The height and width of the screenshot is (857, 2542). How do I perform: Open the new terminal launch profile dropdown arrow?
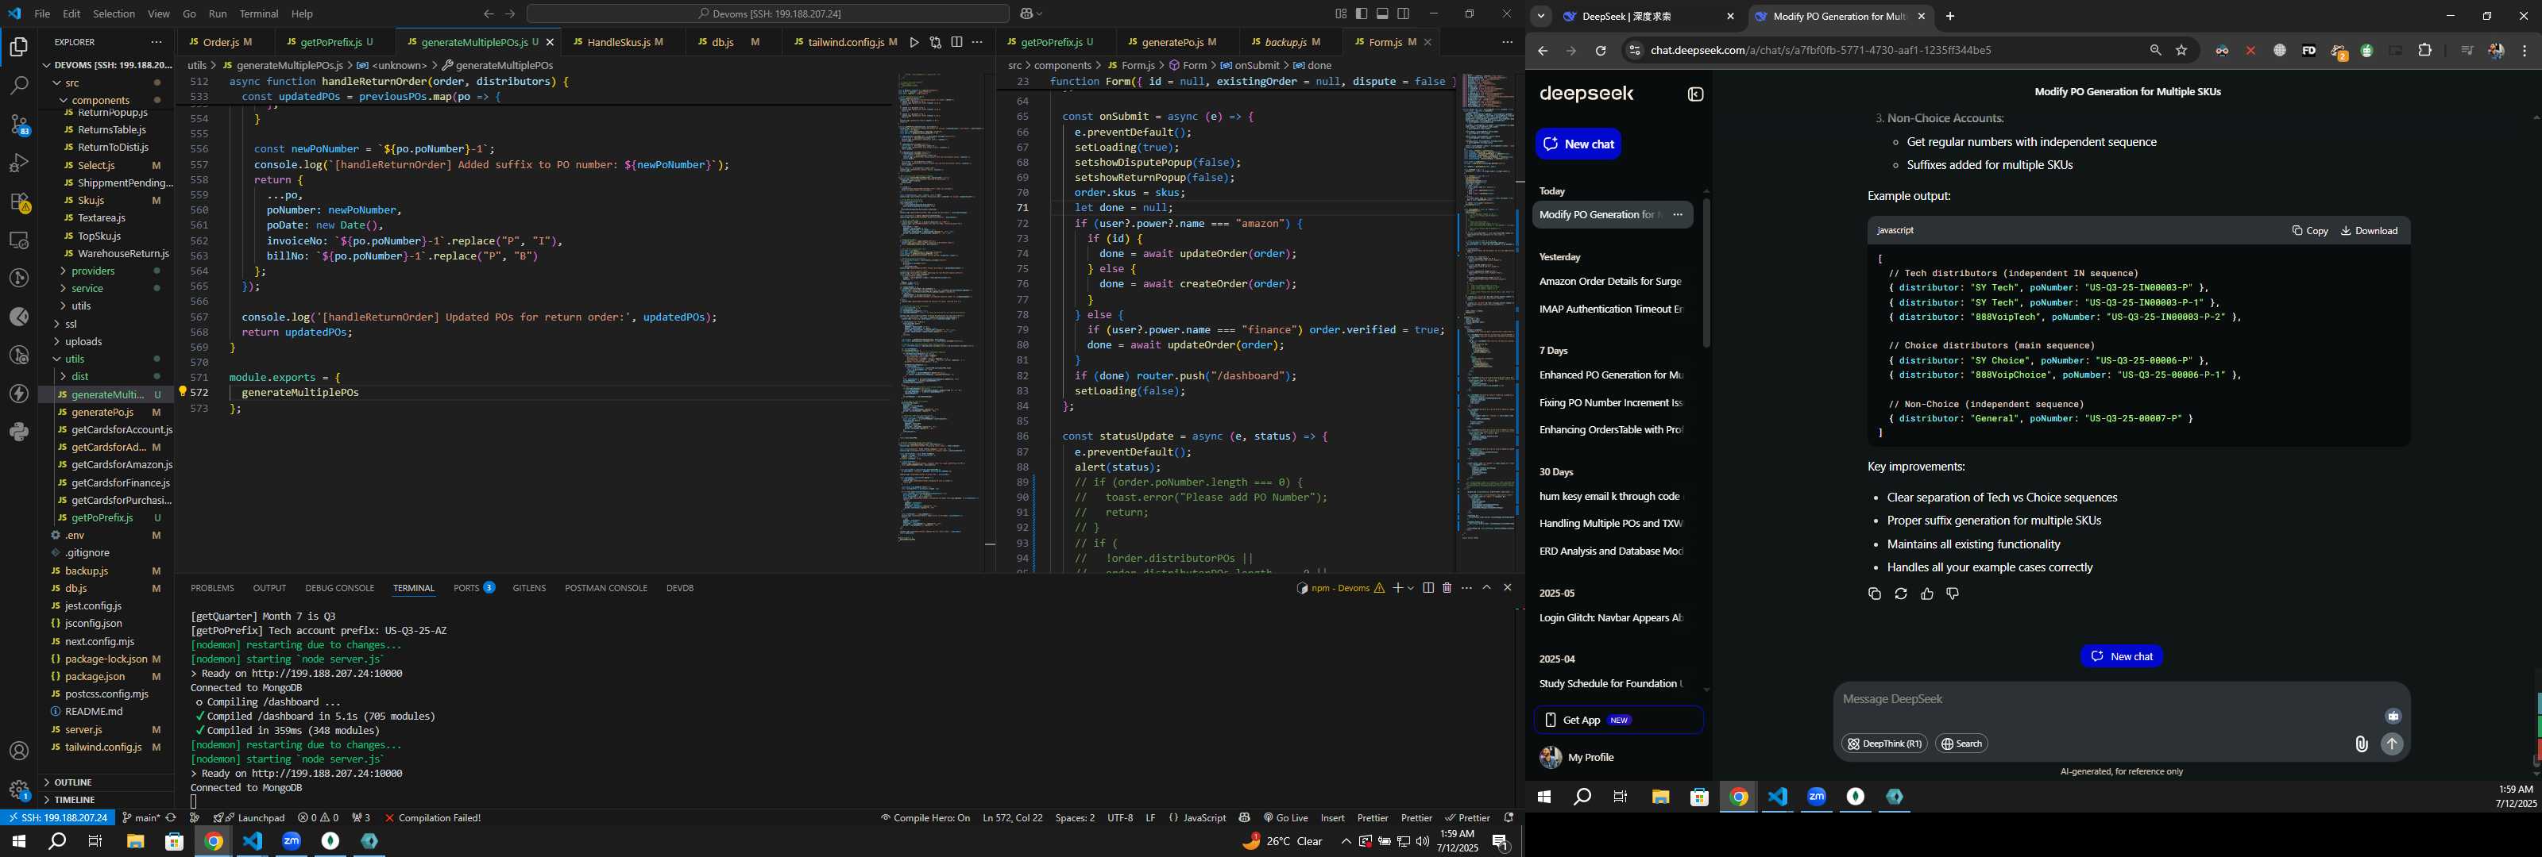tap(1410, 588)
